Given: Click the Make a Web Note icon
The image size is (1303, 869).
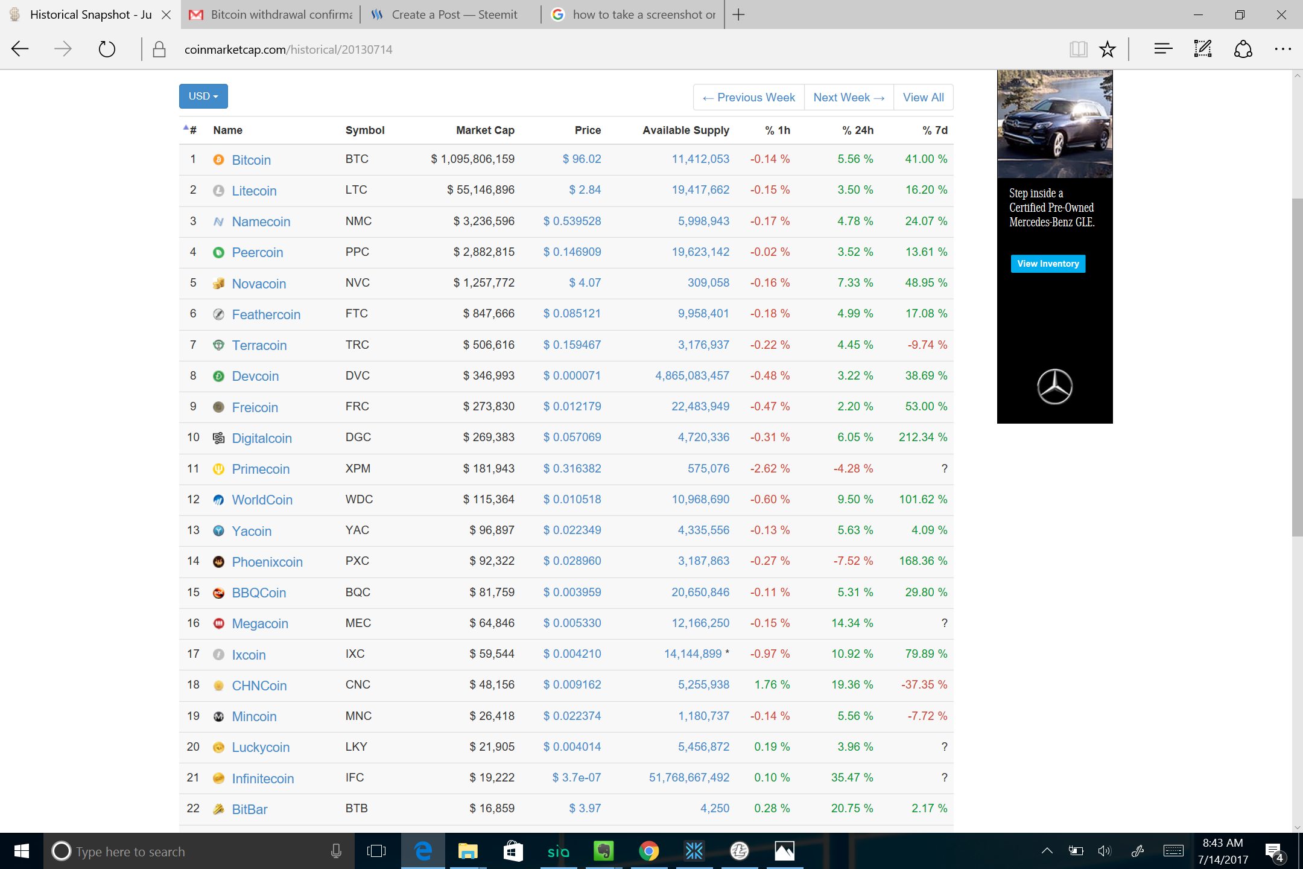Looking at the screenshot, I should click(x=1202, y=49).
